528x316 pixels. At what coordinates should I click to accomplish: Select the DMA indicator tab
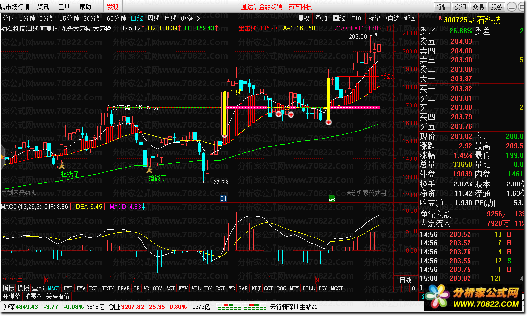(81, 288)
